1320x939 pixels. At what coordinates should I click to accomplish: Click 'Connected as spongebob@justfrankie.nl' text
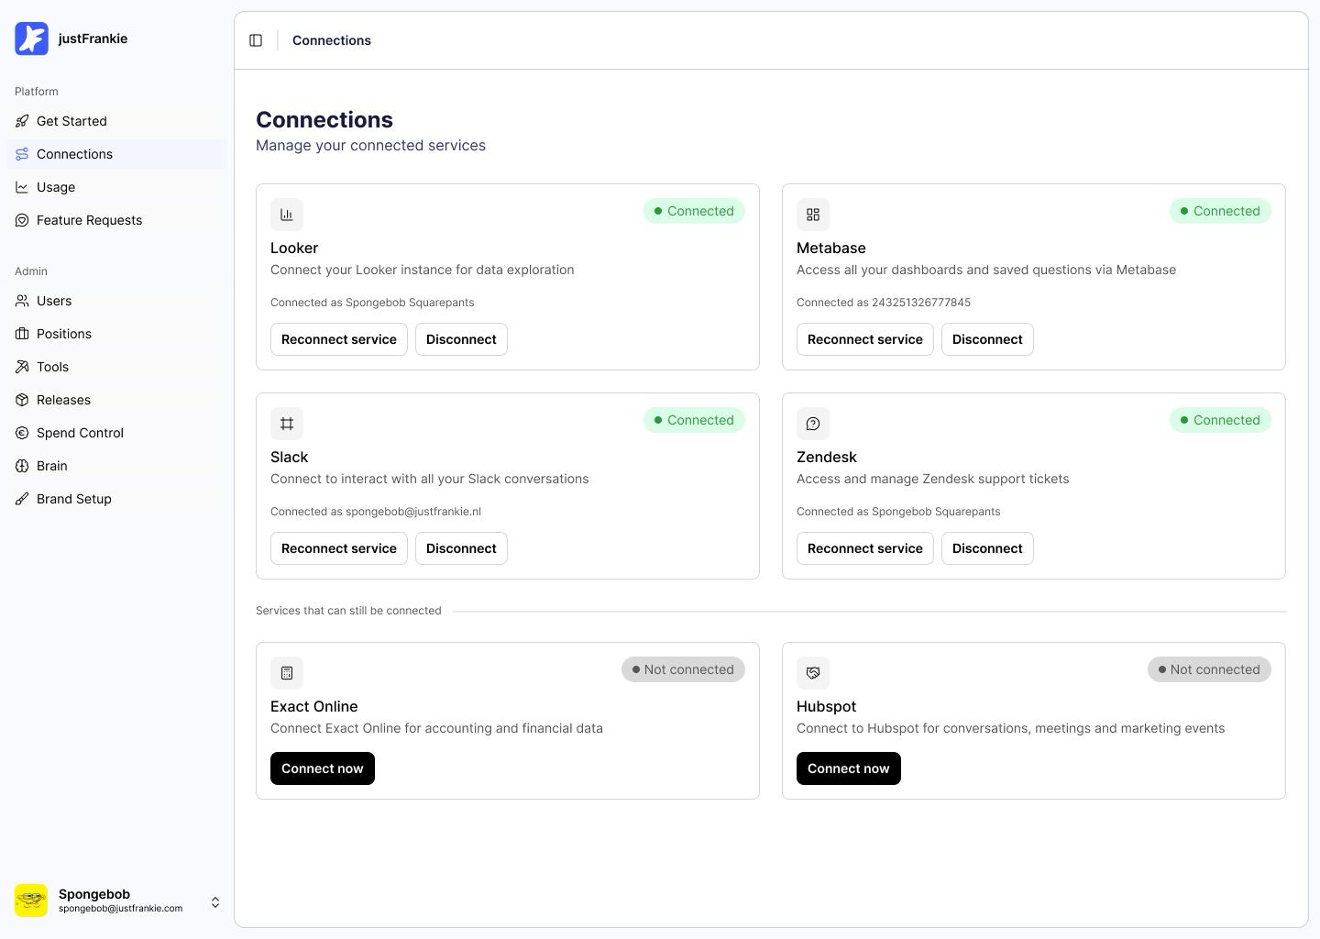[x=376, y=512]
